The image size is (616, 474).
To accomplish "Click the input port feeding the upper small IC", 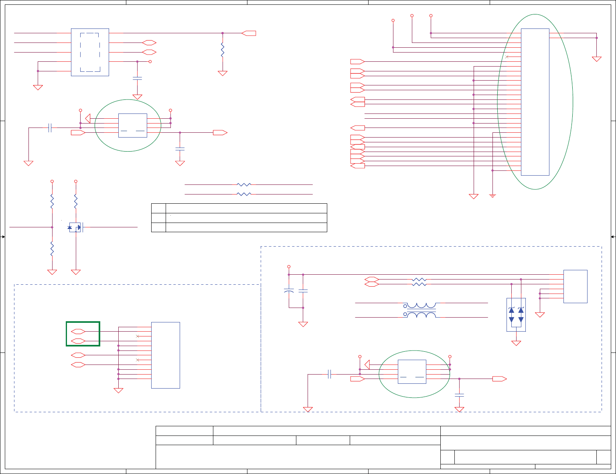I will 78,132.
